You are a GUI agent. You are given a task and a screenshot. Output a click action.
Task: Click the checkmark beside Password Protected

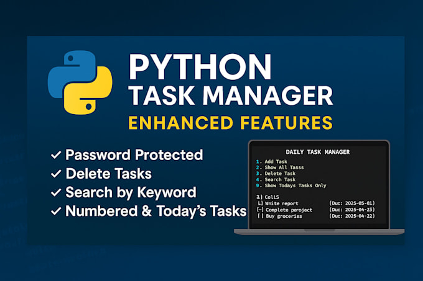point(56,155)
